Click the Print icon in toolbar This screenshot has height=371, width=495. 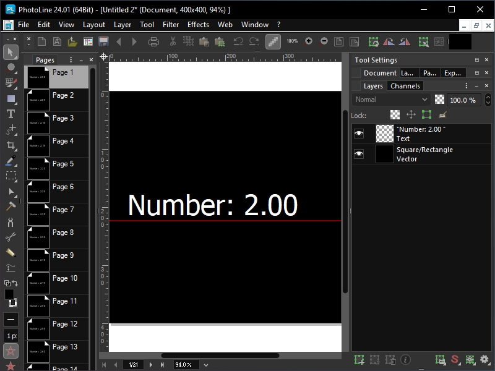pos(153,41)
